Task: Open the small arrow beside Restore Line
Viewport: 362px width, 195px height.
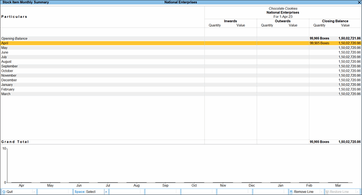Action: click(358, 192)
